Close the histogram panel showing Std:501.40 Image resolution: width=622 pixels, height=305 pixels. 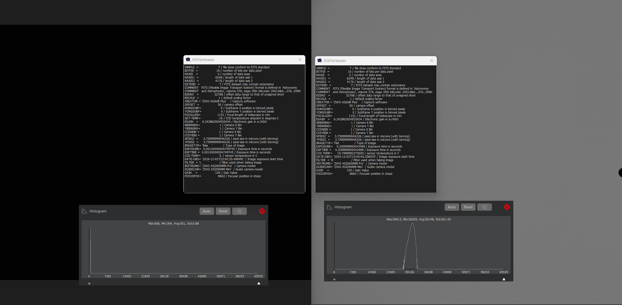[507, 207]
